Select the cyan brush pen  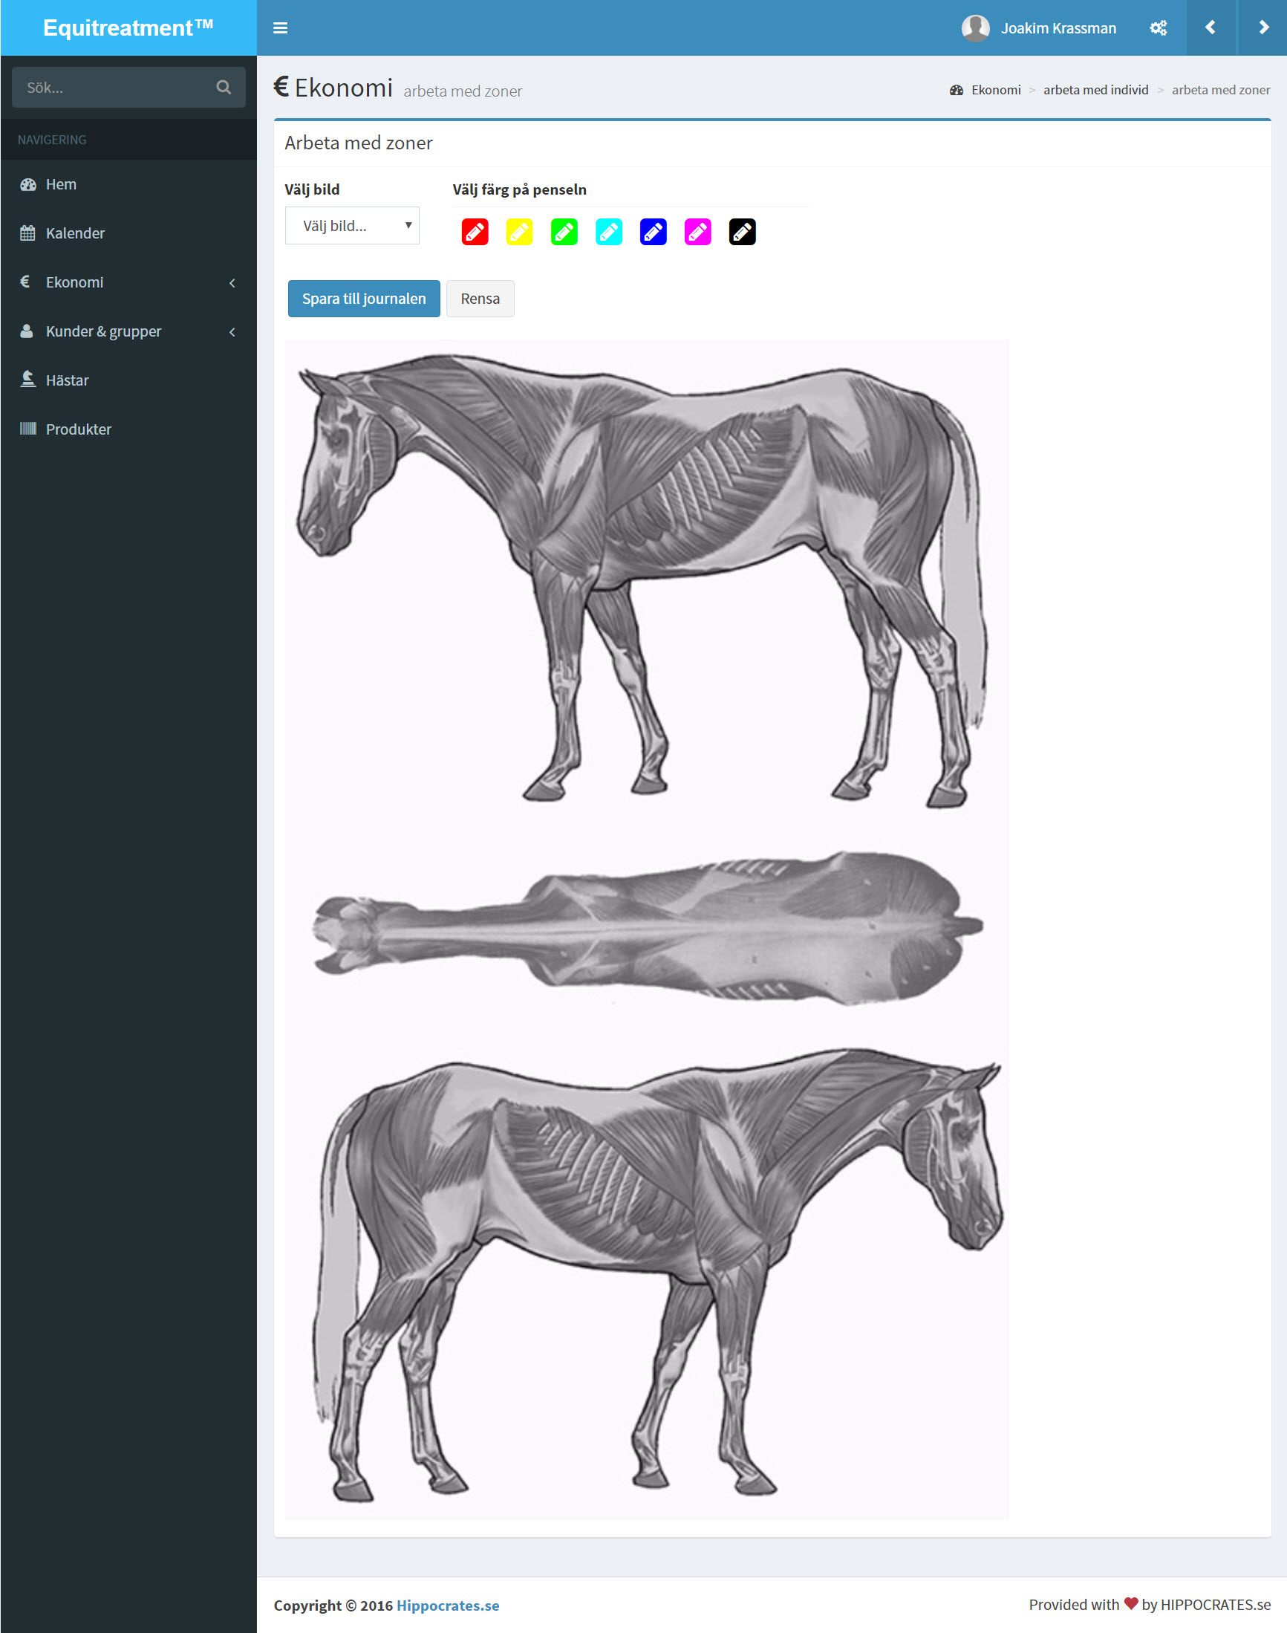(608, 232)
